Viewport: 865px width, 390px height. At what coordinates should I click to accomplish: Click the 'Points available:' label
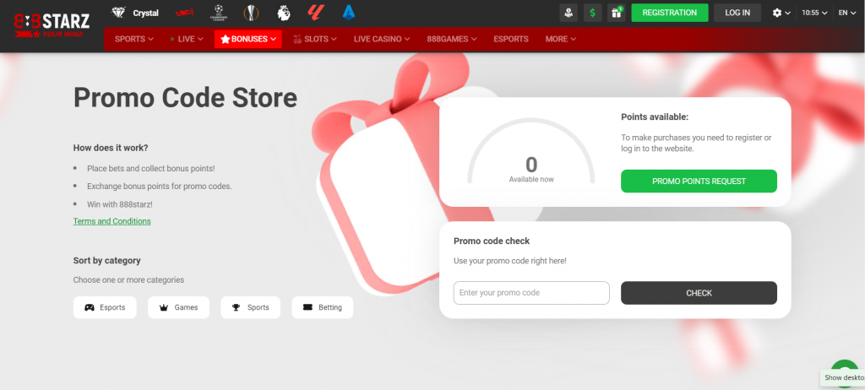point(655,117)
